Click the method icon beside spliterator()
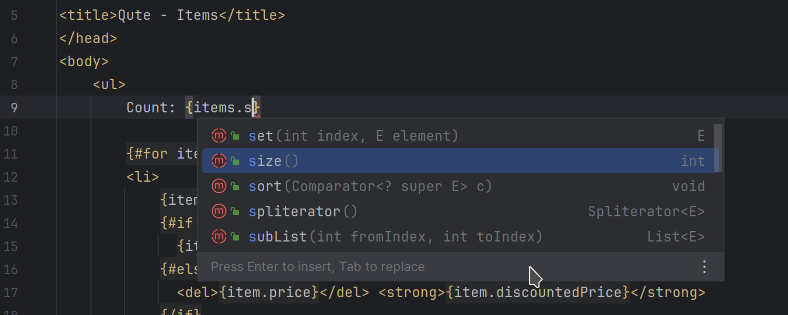This screenshot has width=788, height=315. click(x=219, y=212)
